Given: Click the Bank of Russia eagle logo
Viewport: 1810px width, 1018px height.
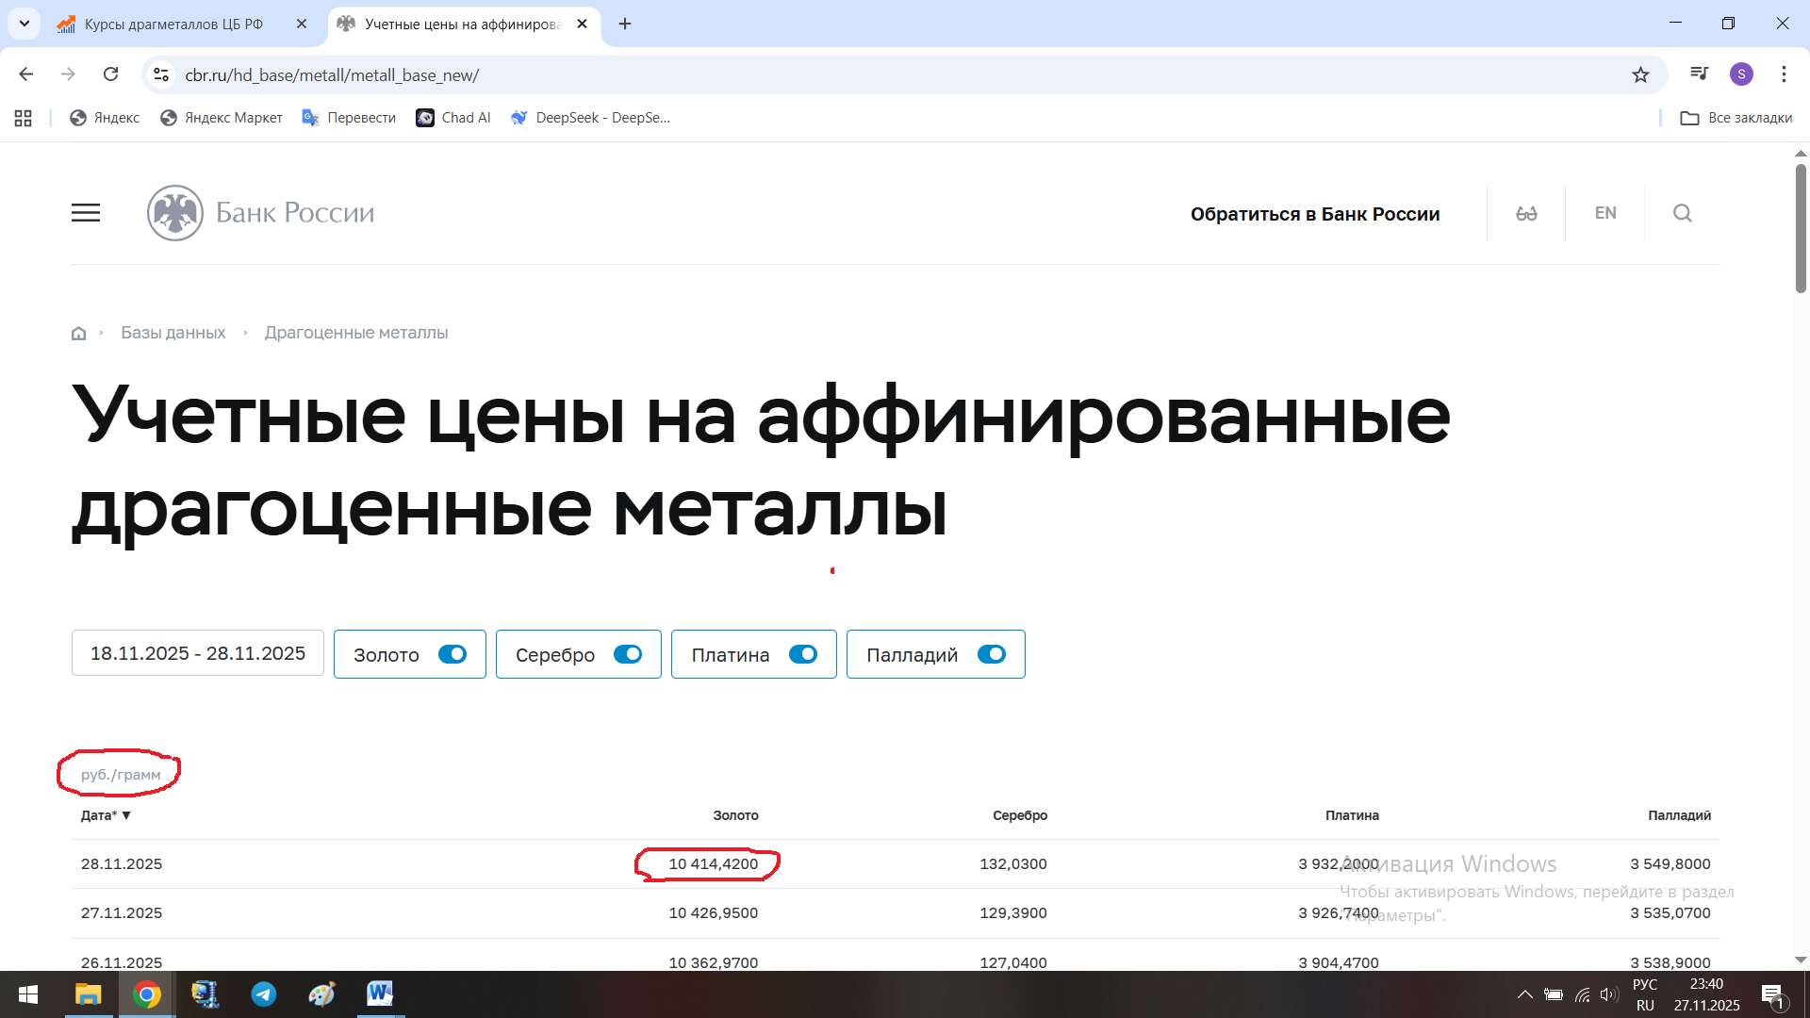Looking at the screenshot, I should click(175, 213).
